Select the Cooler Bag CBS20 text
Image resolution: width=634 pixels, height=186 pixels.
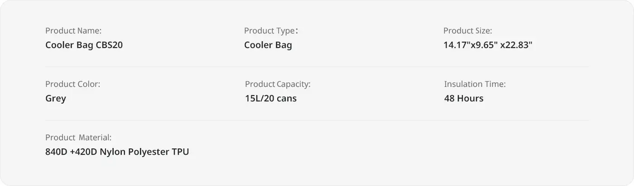coord(84,45)
